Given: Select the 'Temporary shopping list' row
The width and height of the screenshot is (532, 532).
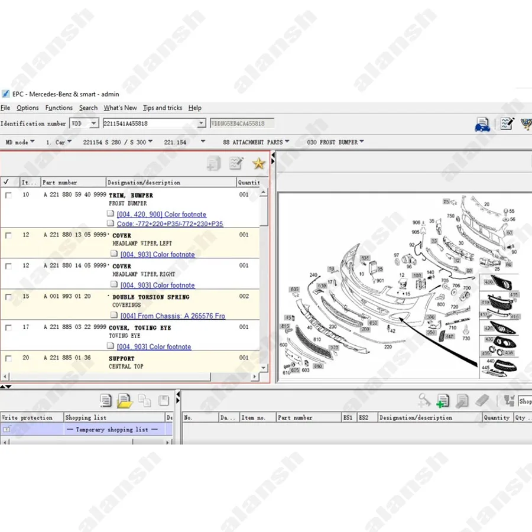Looking at the screenshot, I should [86, 430].
